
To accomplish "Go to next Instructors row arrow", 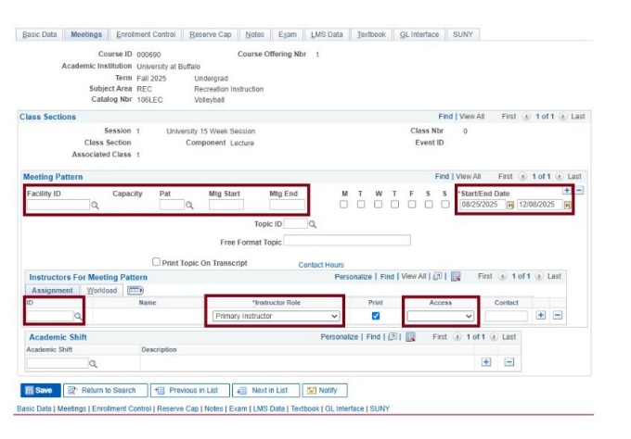I will [x=539, y=276].
